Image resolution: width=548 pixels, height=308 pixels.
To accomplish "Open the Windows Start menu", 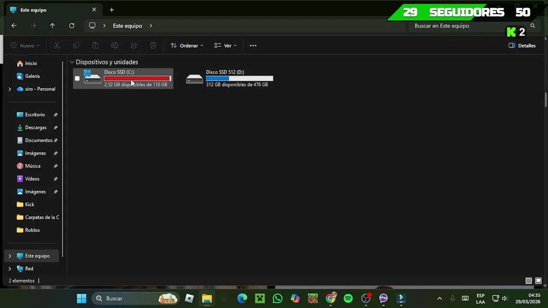I will coord(81,298).
